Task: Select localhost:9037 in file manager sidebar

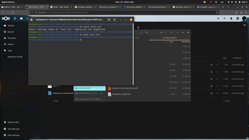Action: 89,88
